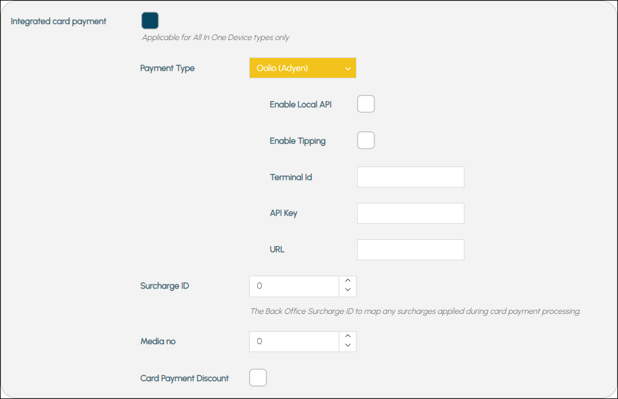Tick the Card Payment Discount checkbox
The image size is (618, 399).
coord(258,377)
